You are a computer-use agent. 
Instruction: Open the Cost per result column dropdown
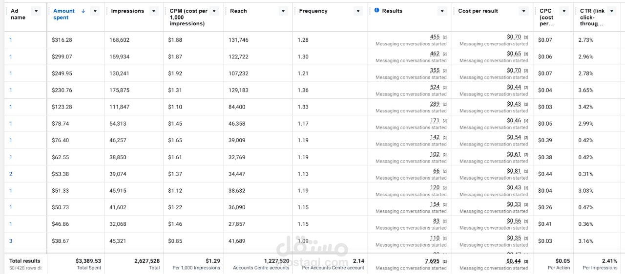[524, 11]
